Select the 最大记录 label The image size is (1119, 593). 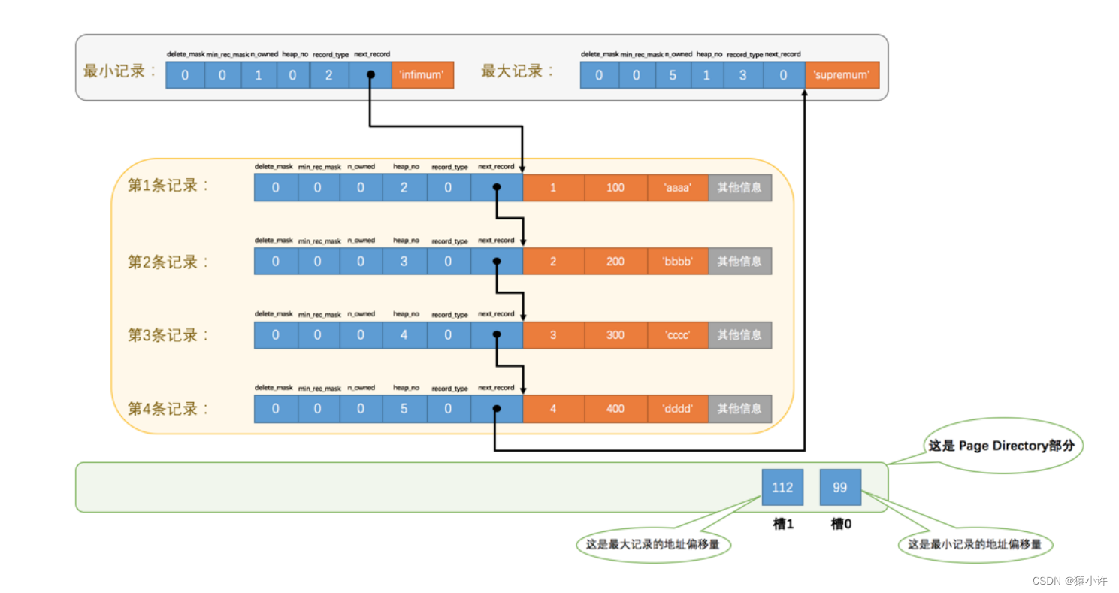tap(518, 71)
